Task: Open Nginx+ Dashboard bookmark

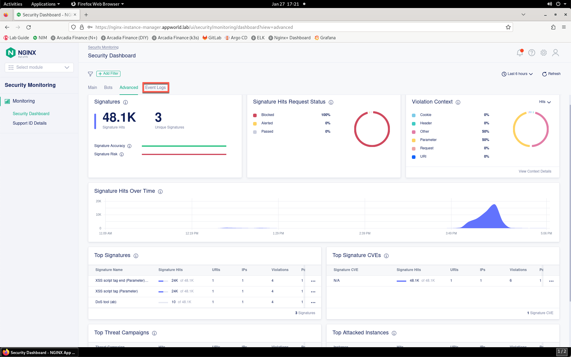Action: [289, 38]
